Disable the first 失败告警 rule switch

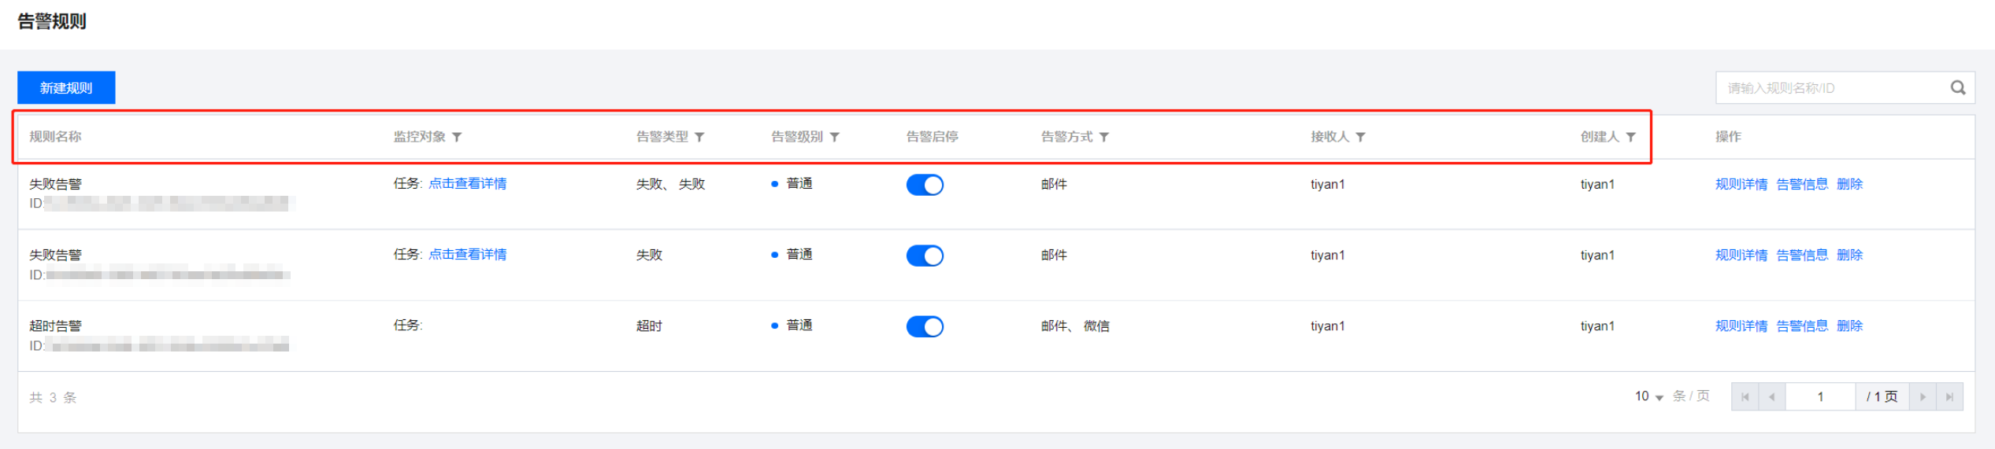tap(925, 185)
